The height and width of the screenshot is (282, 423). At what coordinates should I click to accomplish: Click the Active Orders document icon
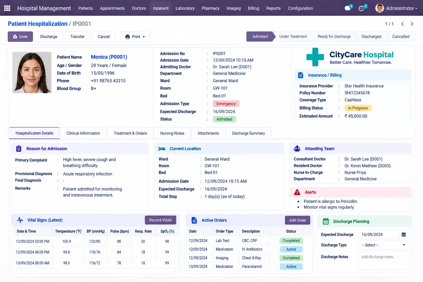(x=194, y=220)
